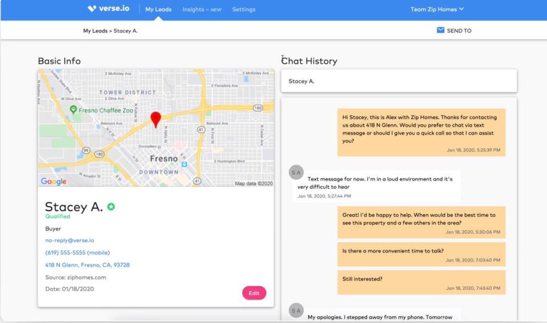Click the blue transit station icon on the map
Screen dimensions: 547x323
184,164
